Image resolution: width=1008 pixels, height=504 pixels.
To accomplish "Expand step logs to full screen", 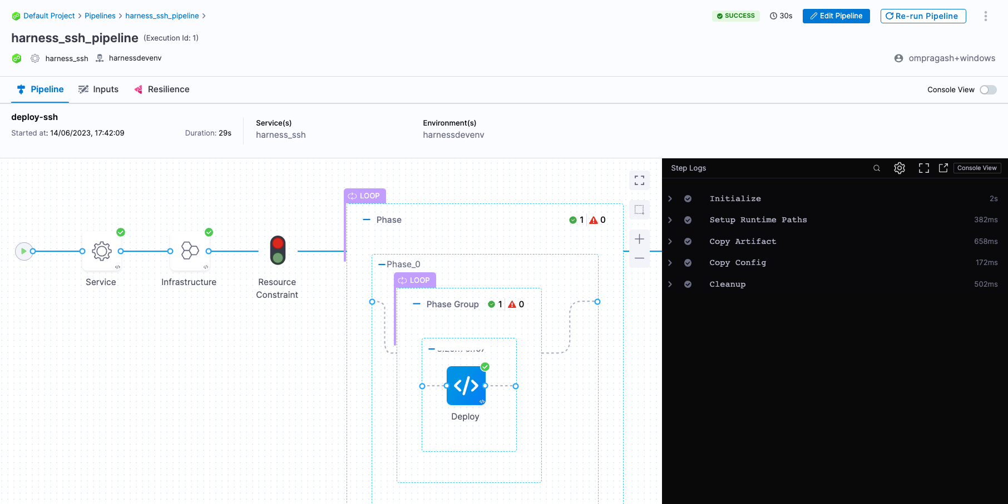I will pyautogui.click(x=924, y=168).
